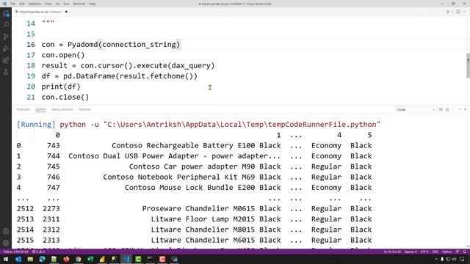Open the Testing flask view
Viewport: 470px width, 264px height.
[x=6, y=72]
